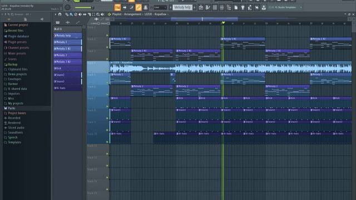Select the Hi-hats pattern in picker
356x200 pixels.
[68, 88]
